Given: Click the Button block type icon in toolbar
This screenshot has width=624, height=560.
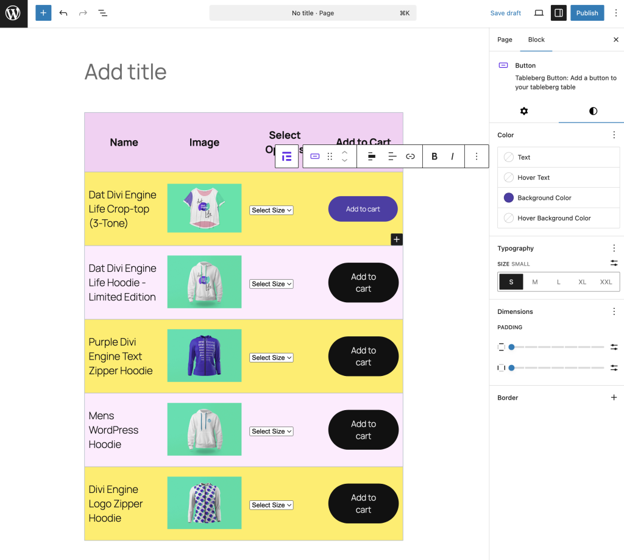Looking at the screenshot, I should pos(315,157).
